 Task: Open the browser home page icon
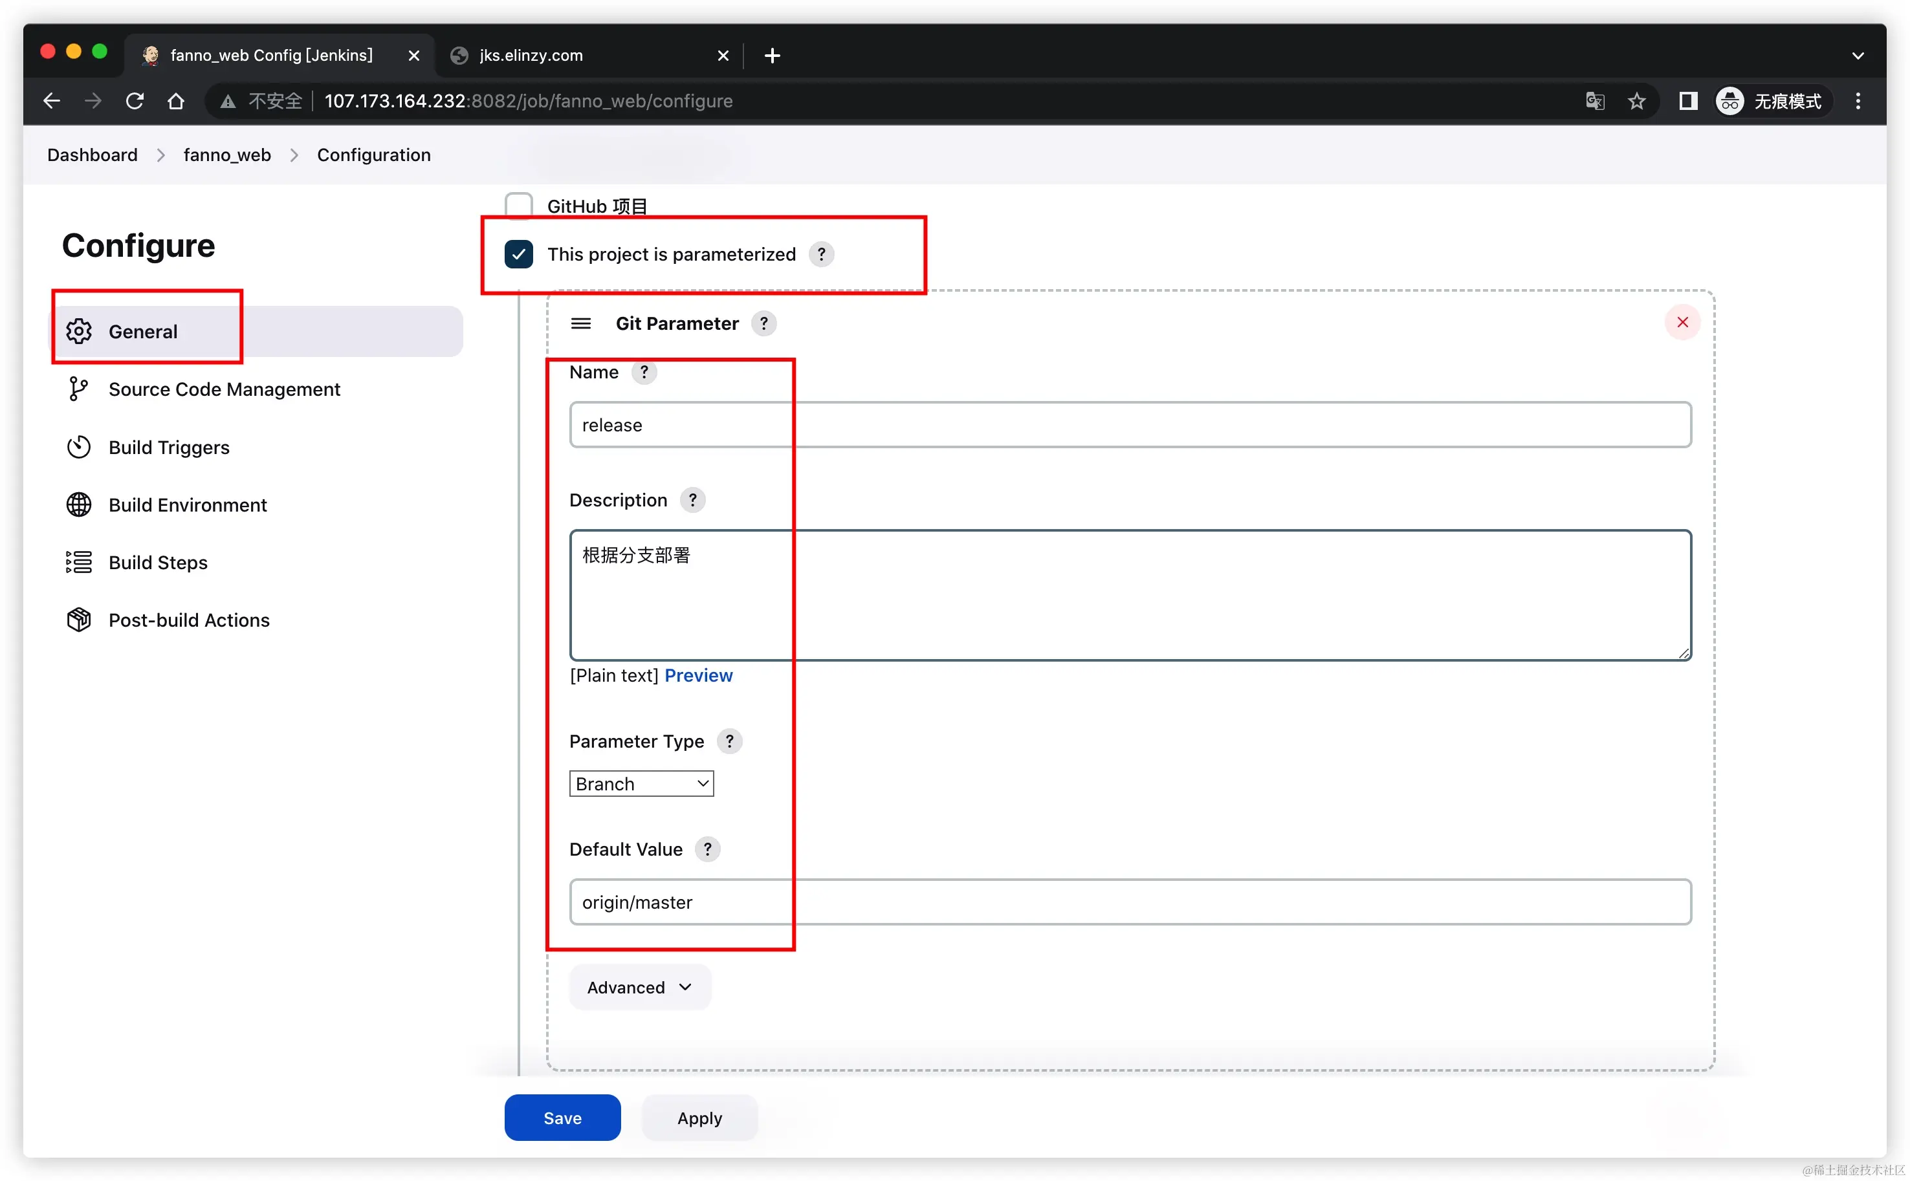click(176, 101)
